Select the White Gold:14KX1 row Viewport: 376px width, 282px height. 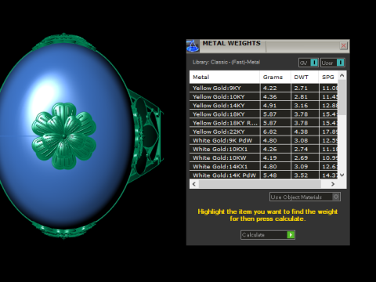click(263, 167)
